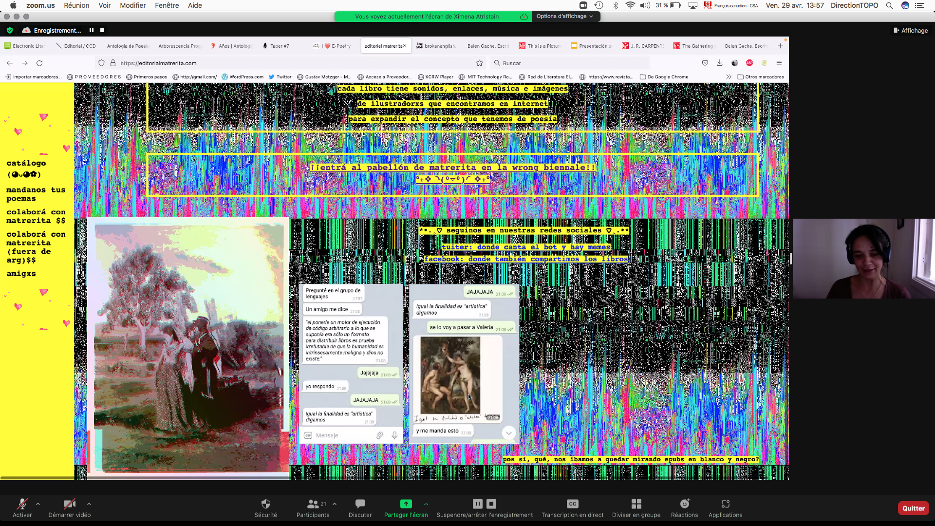Open Transcription en direct CC icon
This screenshot has height=526, width=935.
(x=573, y=504)
